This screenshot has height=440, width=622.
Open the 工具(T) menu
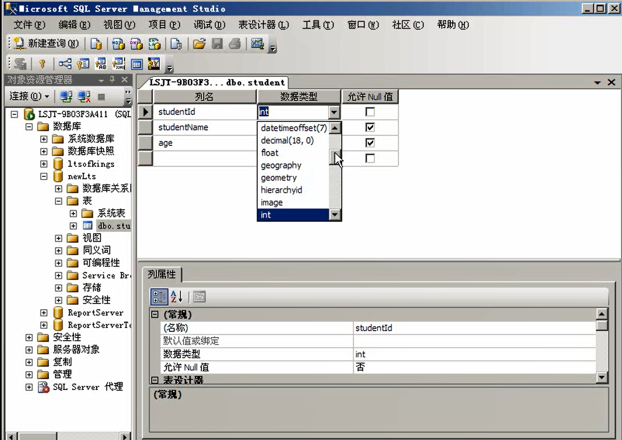[x=318, y=25]
